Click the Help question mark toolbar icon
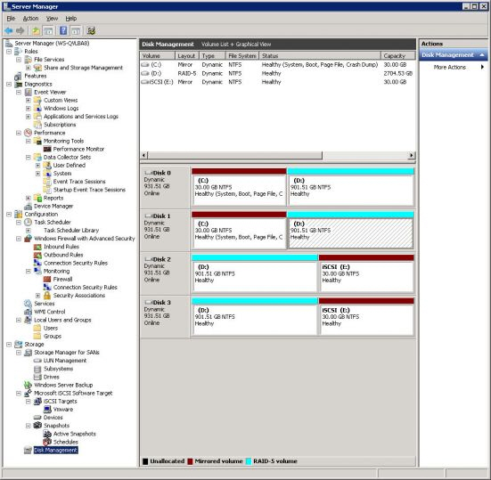Image resolution: width=491 pixels, height=480 pixels. [63, 30]
